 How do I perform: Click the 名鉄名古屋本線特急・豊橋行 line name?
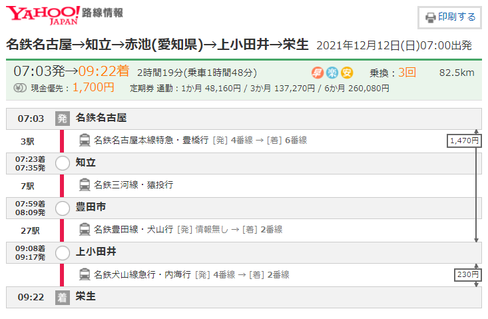[151, 141]
